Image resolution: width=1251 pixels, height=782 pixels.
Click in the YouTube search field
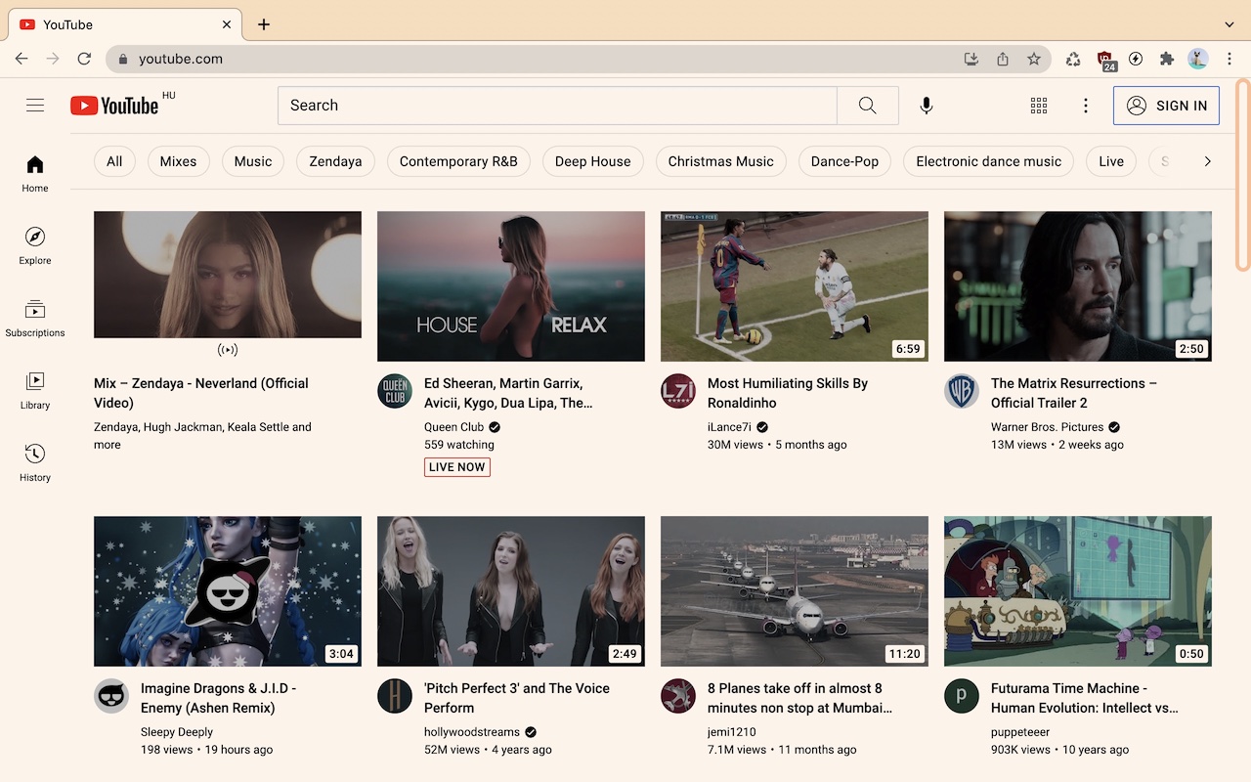pos(557,106)
